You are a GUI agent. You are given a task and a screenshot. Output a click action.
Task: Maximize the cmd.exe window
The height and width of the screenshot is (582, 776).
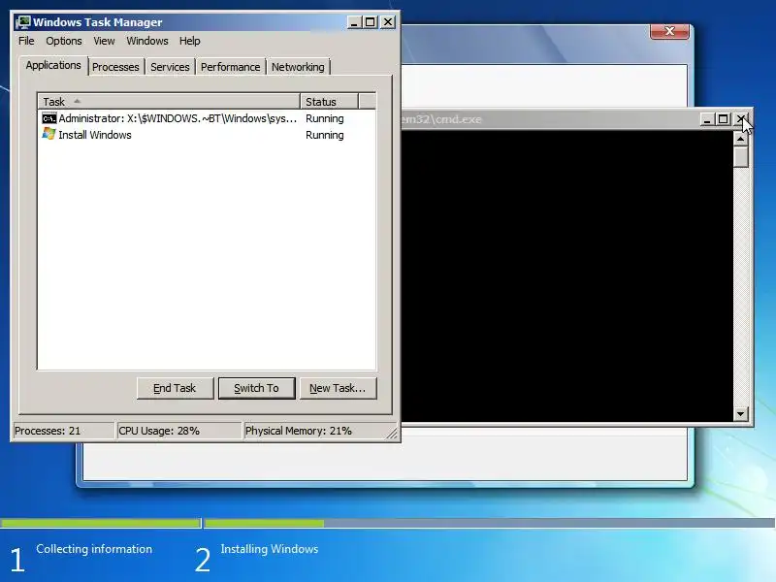pyautogui.click(x=723, y=119)
